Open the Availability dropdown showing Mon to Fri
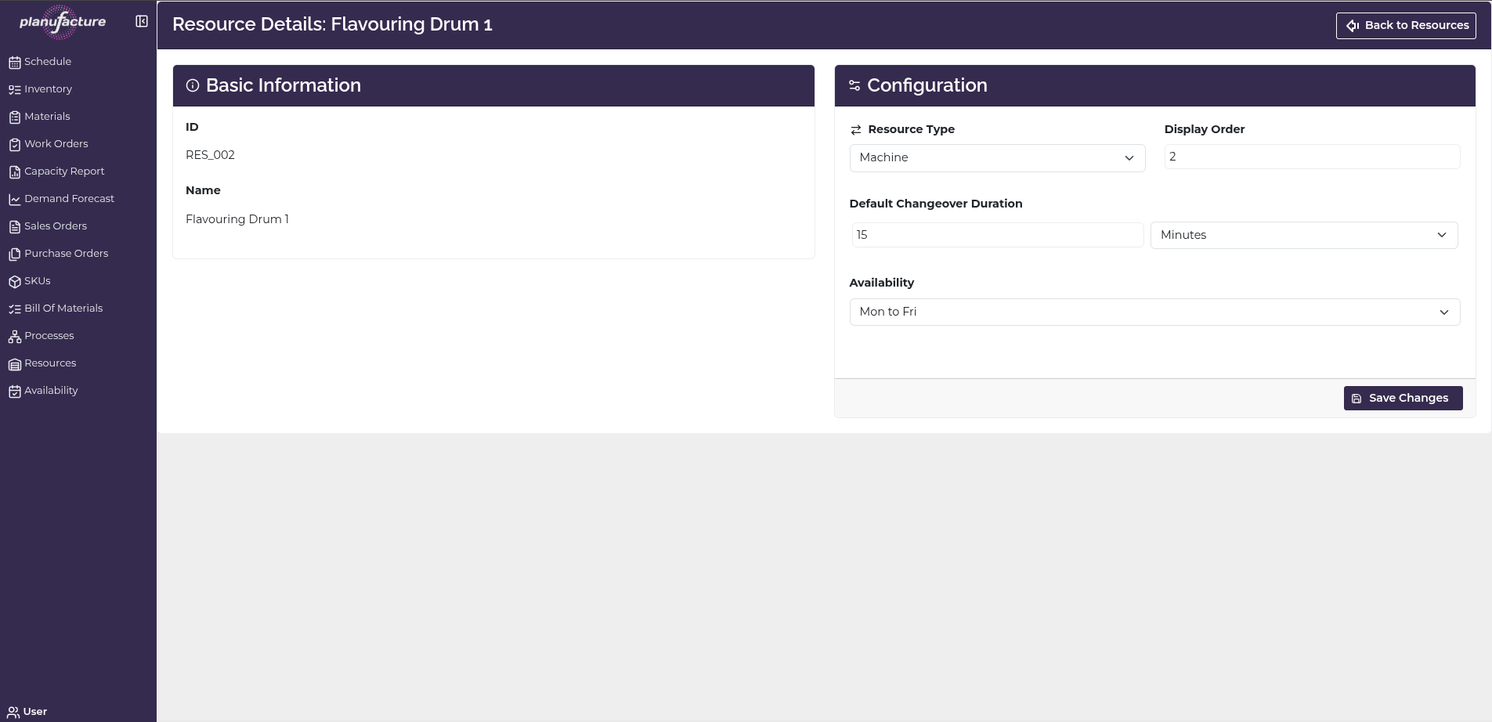1492x722 pixels. tap(1154, 312)
